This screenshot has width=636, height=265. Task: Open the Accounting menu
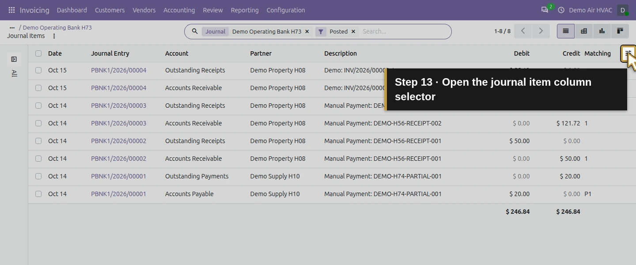[x=179, y=10]
